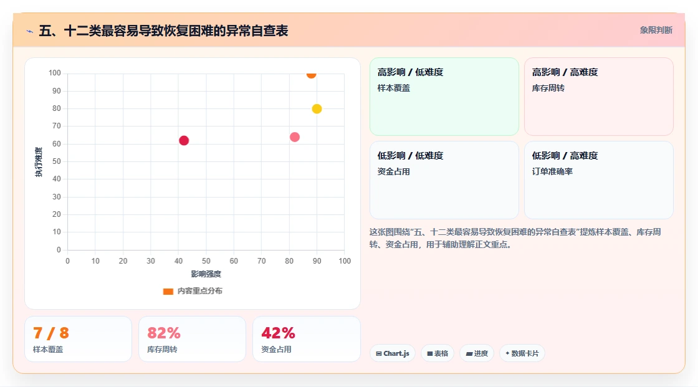
Task: Click the yellow data point on scatter chart
Action: point(317,108)
